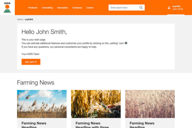
Task: Click the search magnifier icon
Action: point(141,7)
